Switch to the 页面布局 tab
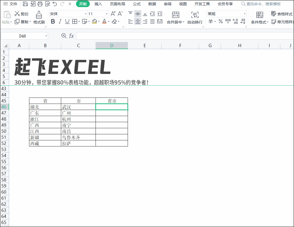Screen dimensions: 294x227 [x=118, y=4]
